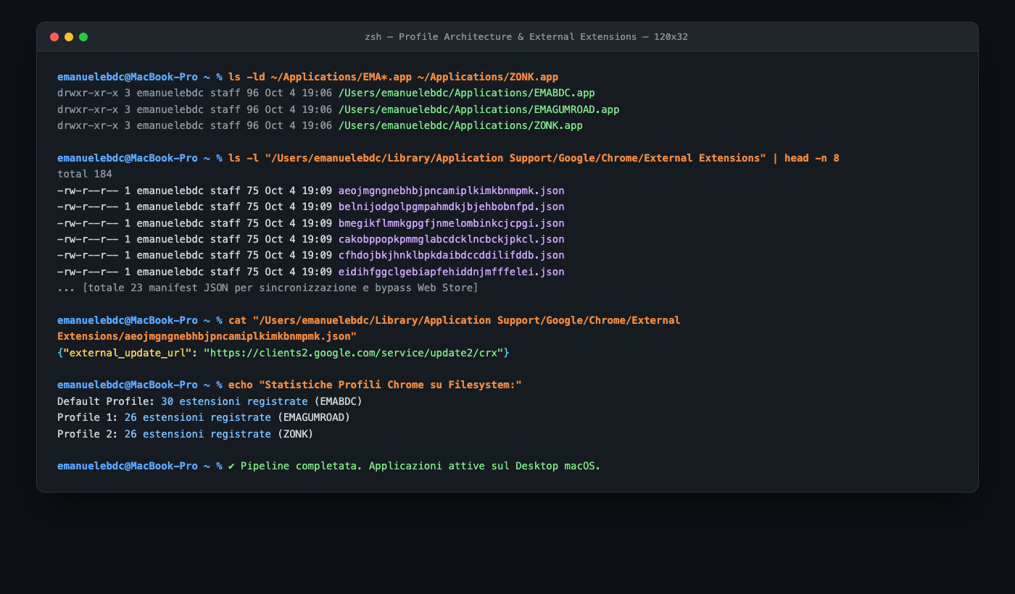Select aeojmgngnebhbjpncamiplkimkbnmpmk.json in the file listing
Screen dimensions: 1015x594
coord(451,191)
